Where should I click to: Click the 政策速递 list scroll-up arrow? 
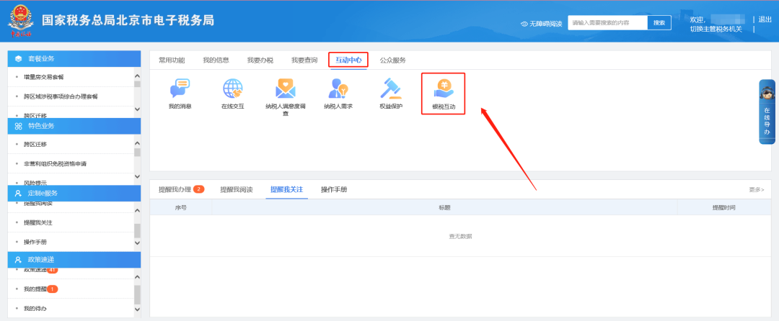[x=138, y=276]
